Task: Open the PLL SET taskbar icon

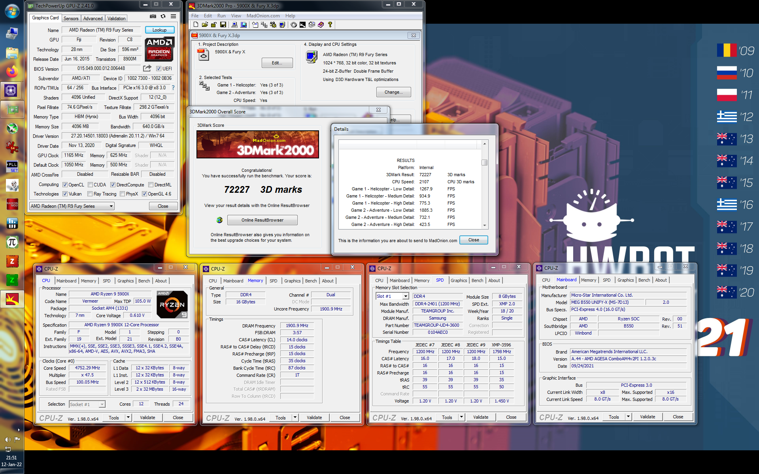Action: 12,166
